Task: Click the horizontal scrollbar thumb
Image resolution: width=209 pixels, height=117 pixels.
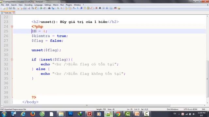Action: [87, 105]
